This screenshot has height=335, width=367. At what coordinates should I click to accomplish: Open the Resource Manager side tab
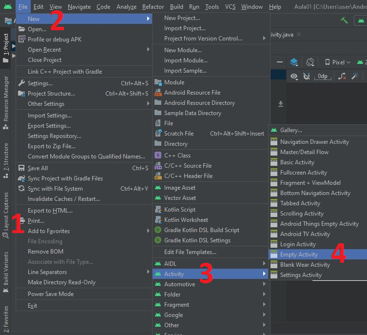(6, 102)
